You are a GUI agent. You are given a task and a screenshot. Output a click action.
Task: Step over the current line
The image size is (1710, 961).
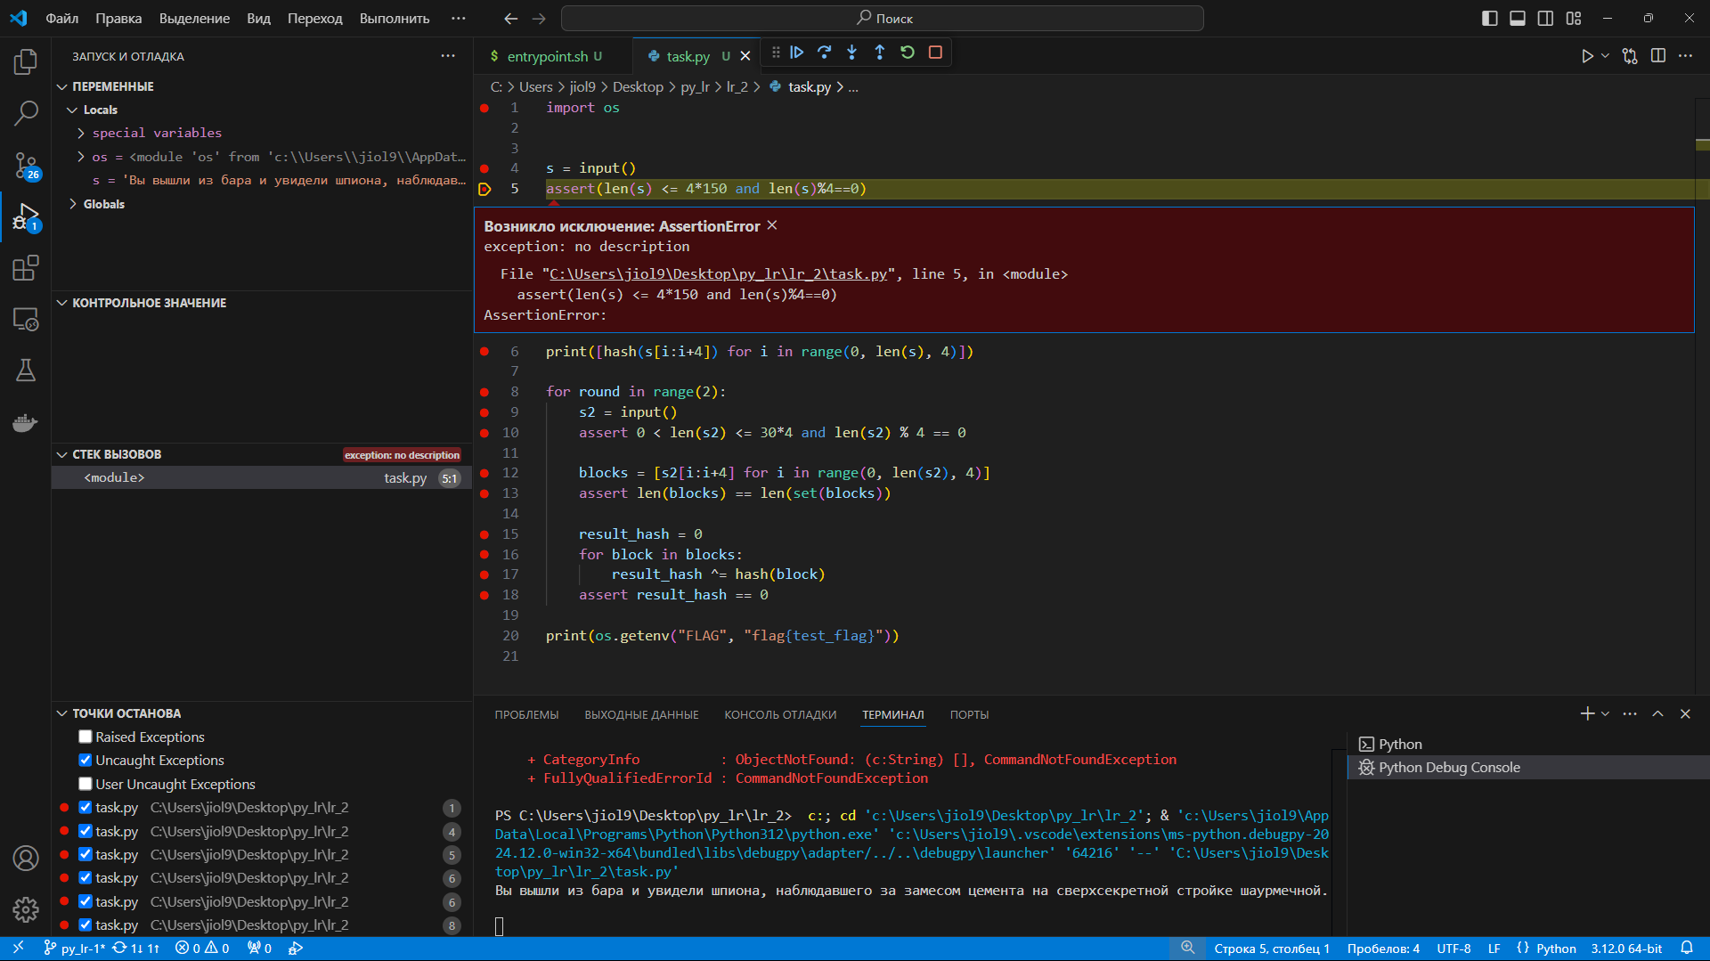825,53
